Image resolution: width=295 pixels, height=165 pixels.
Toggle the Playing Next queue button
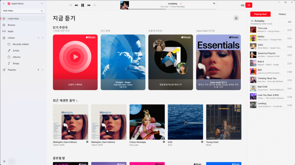[249, 5]
